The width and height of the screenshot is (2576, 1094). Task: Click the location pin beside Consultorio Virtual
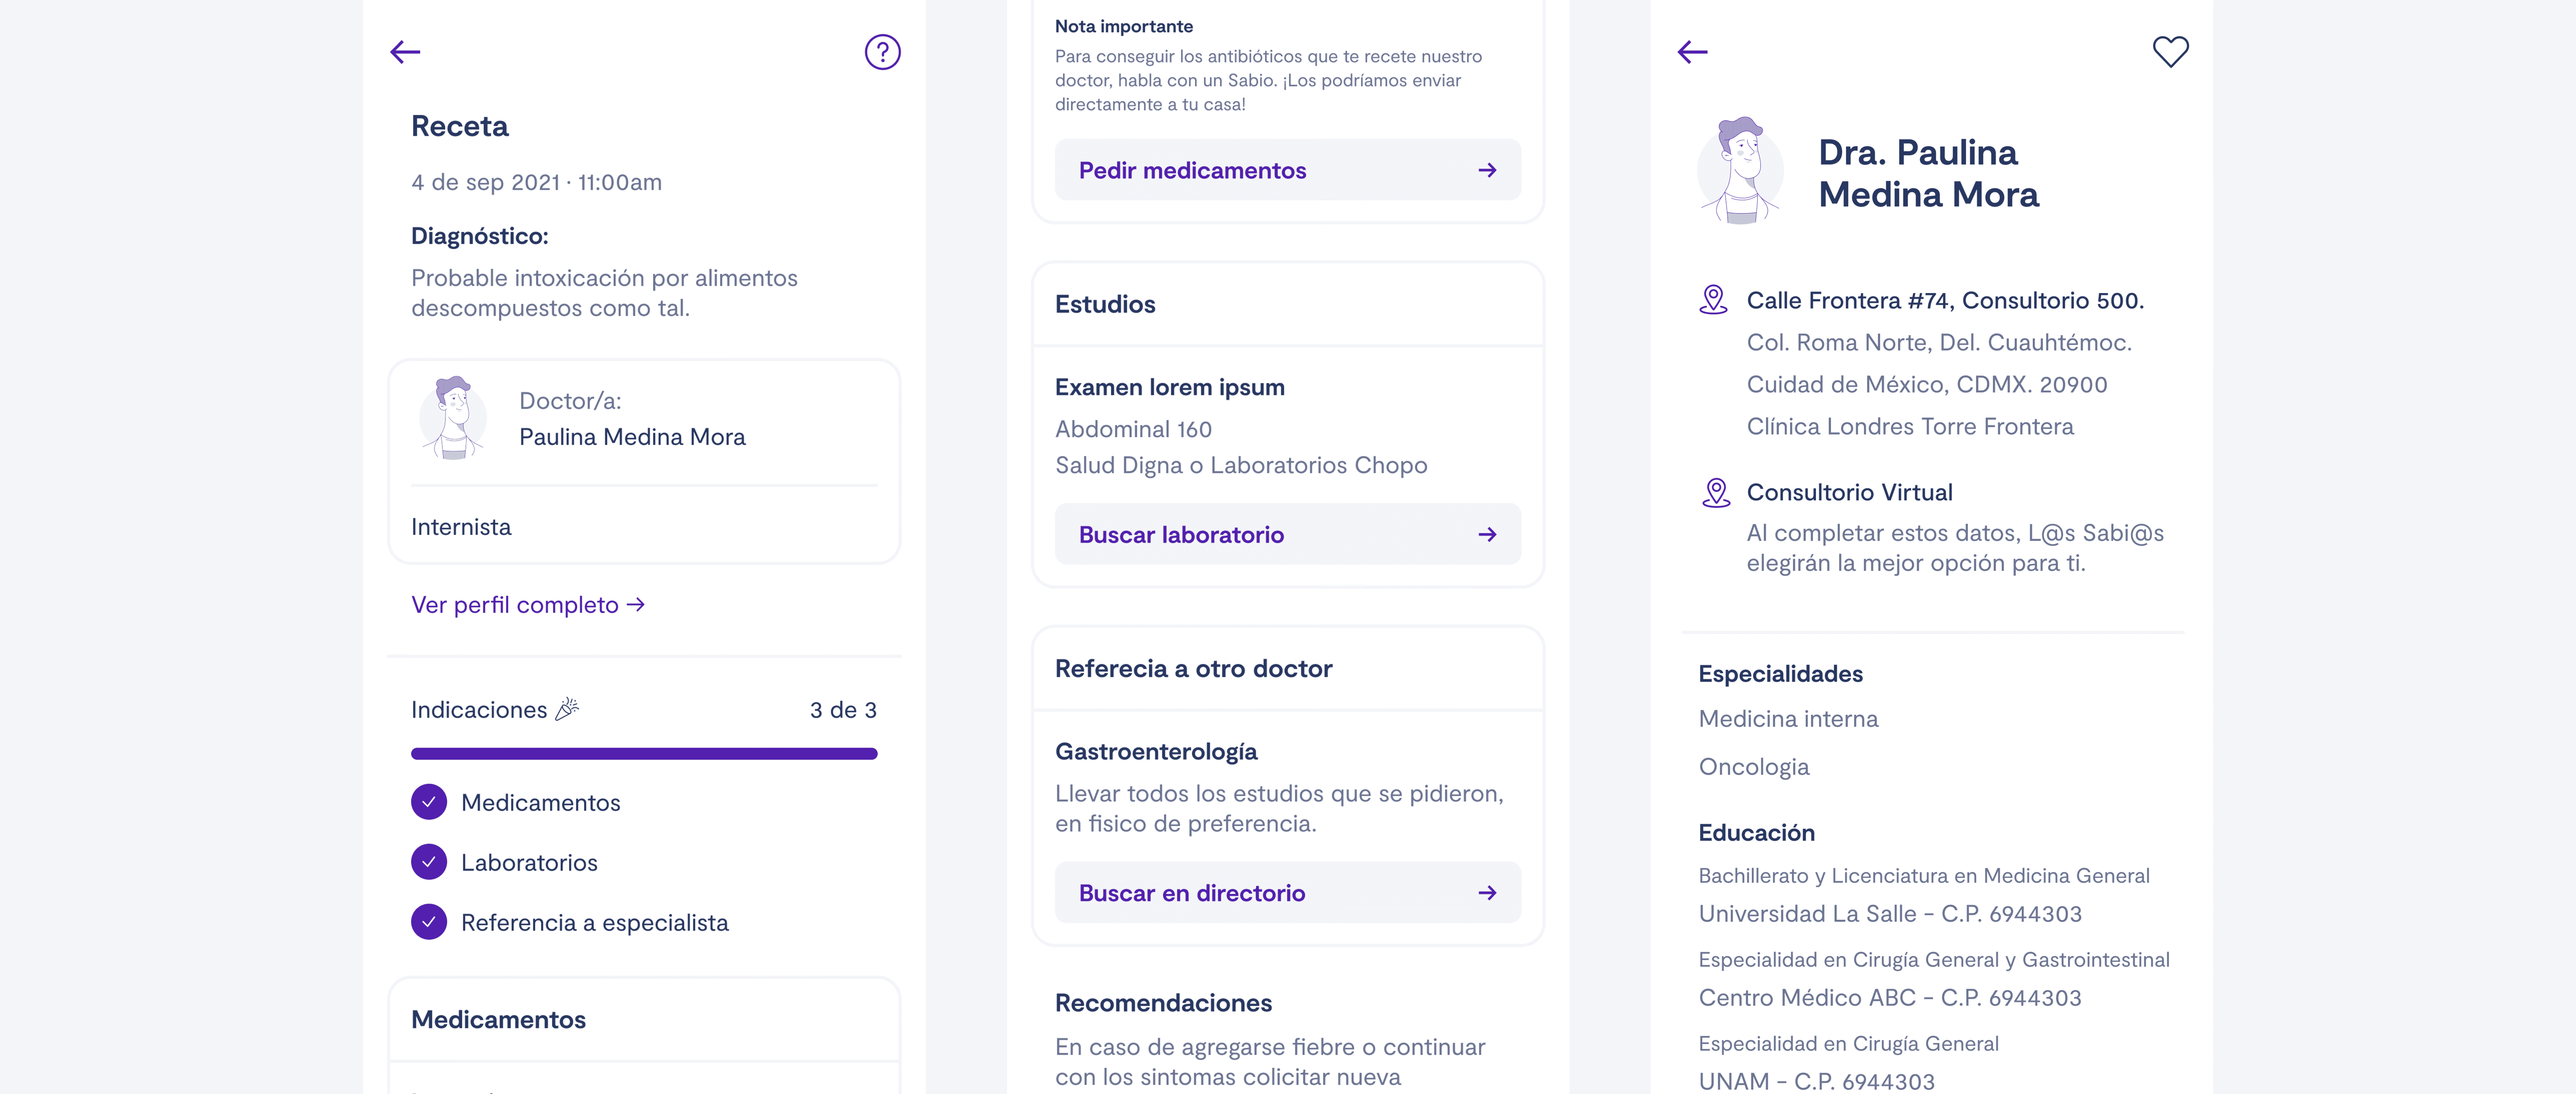coord(1716,492)
